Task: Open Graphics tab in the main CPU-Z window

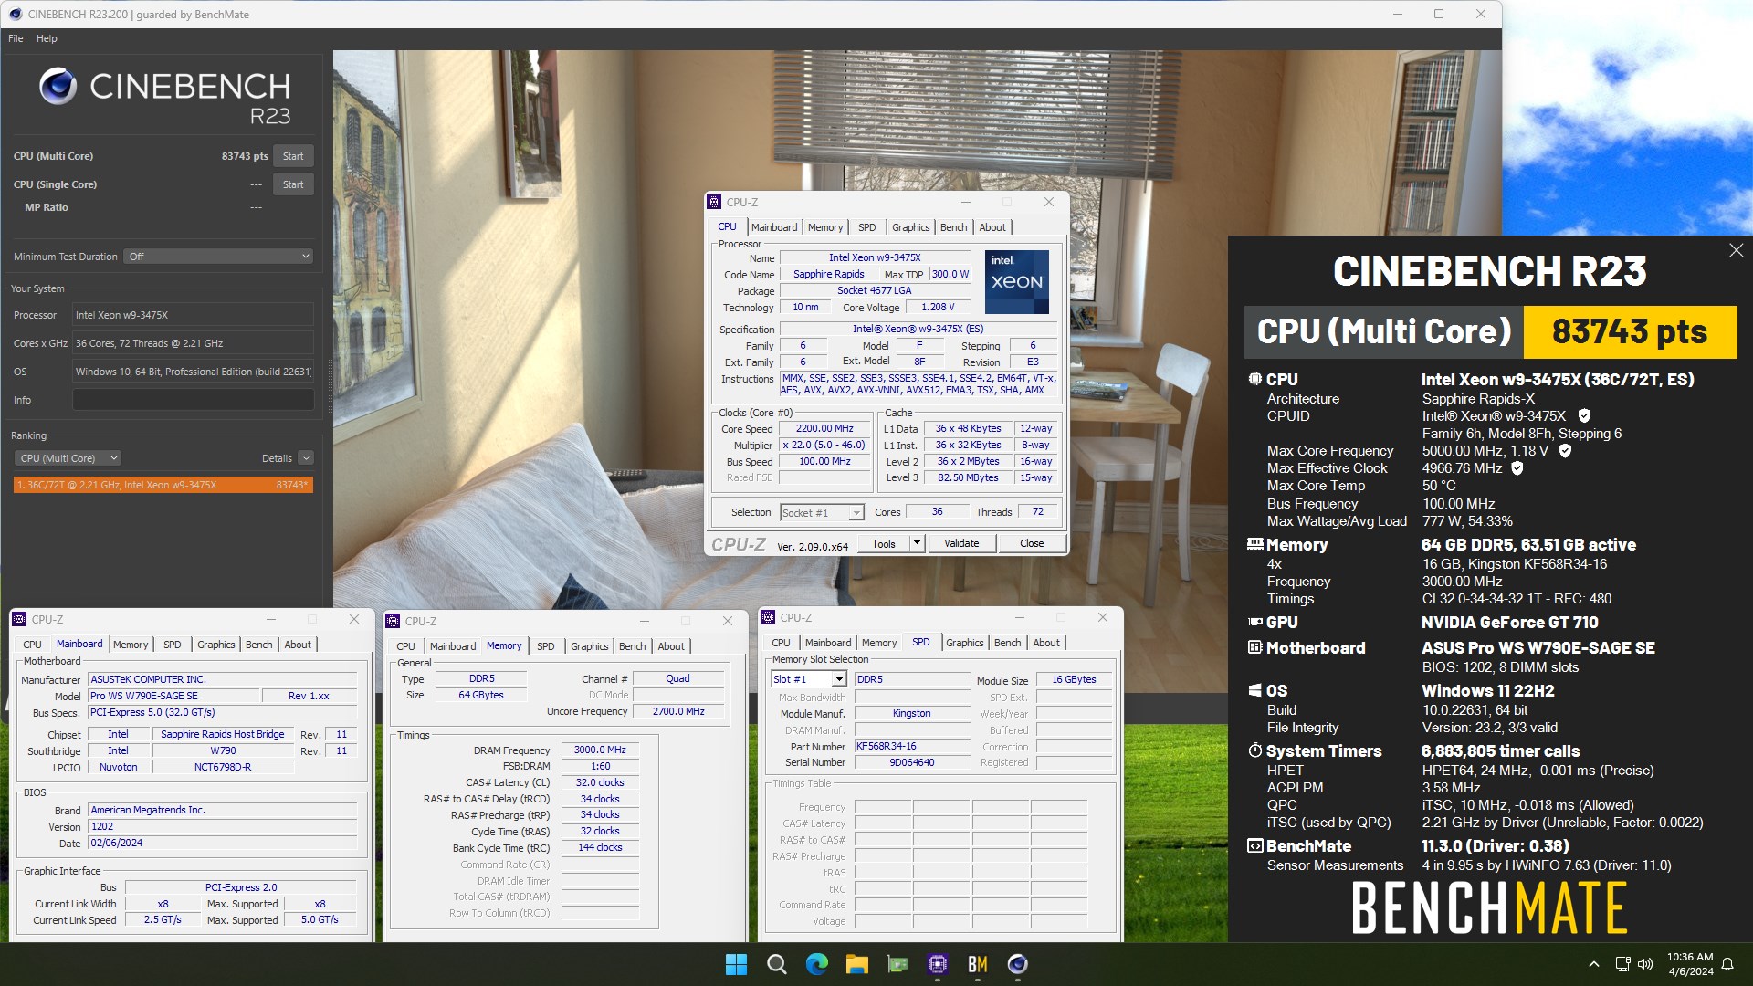Action: [x=911, y=227]
